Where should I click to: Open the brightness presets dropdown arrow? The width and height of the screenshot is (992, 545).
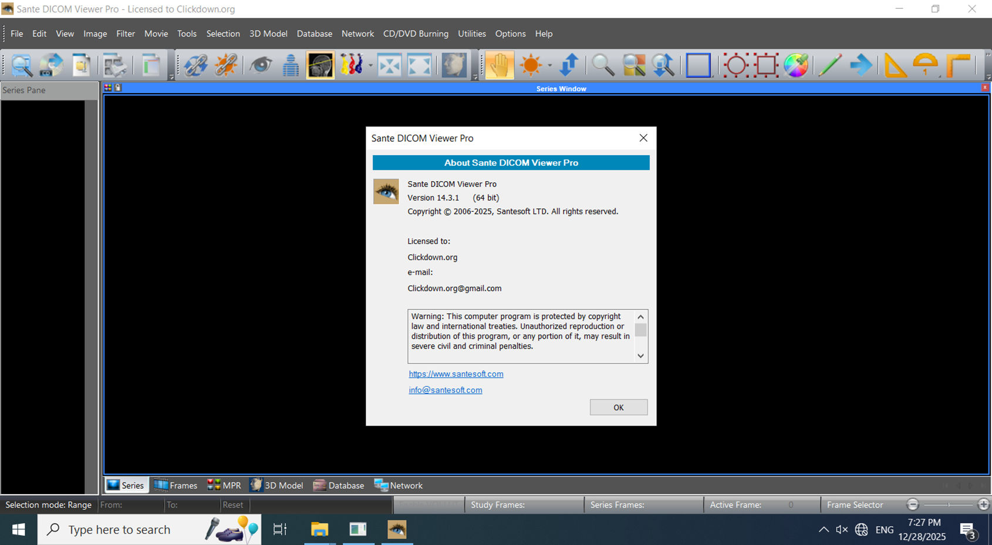click(x=549, y=66)
